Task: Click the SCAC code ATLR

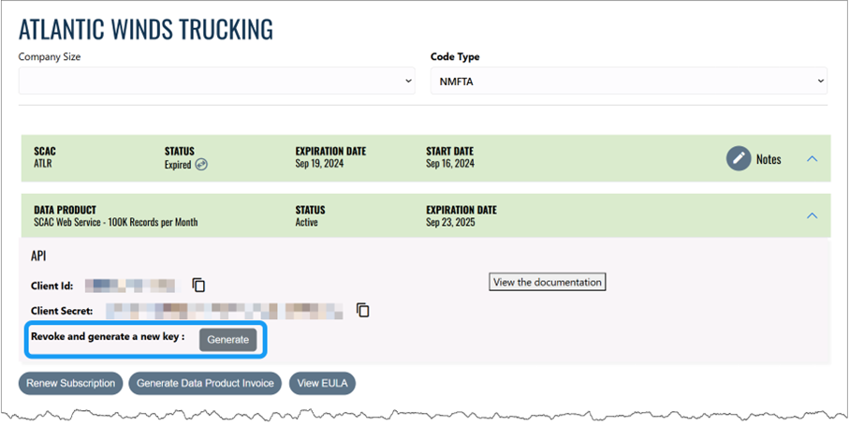Action: coord(45,164)
